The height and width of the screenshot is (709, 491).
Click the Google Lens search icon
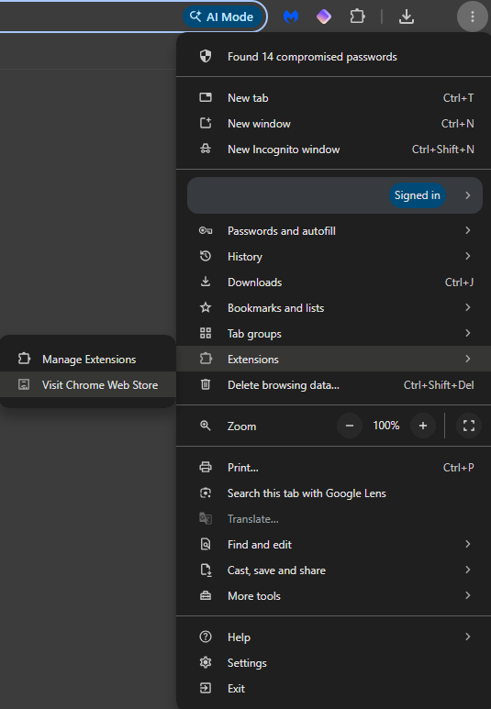point(206,493)
